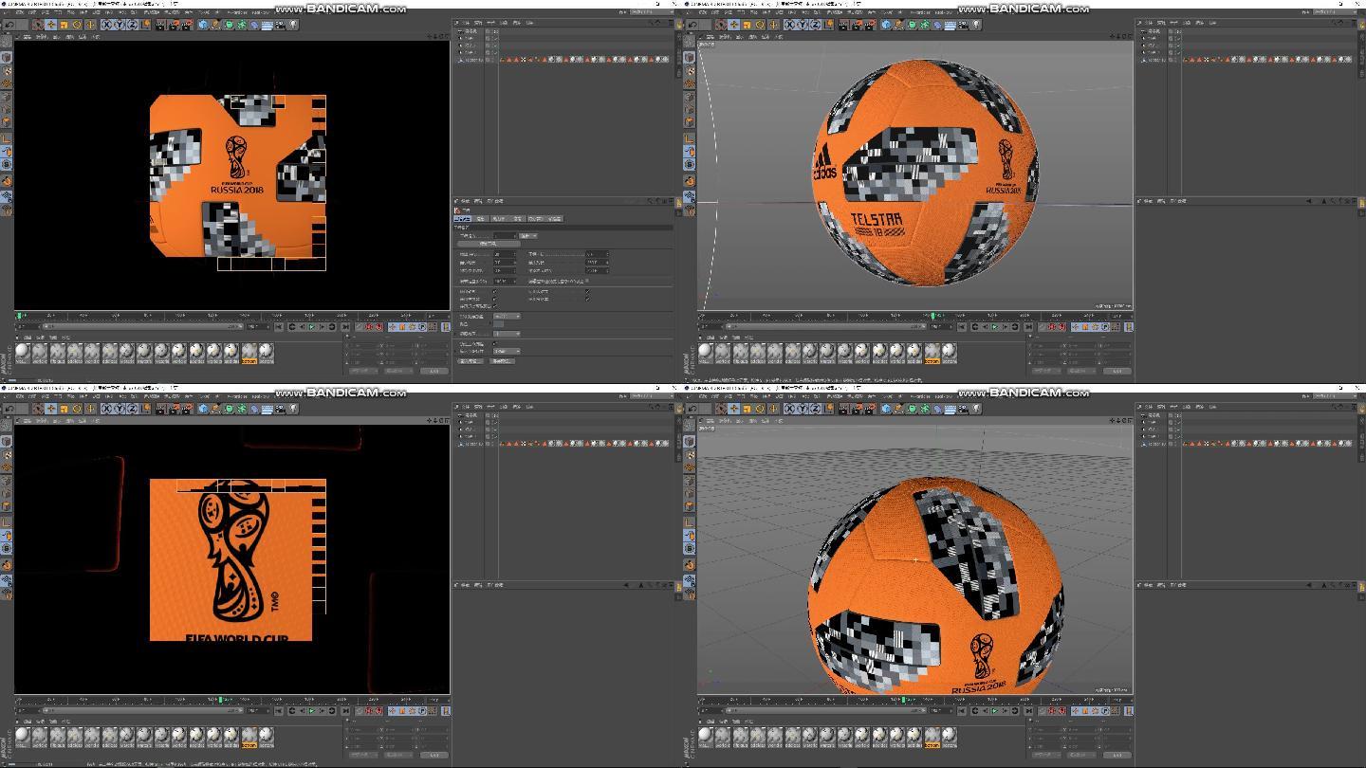Viewport: 1366px width, 768px height.
Task: Select last material ball in top-right window
Action: (950, 353)
